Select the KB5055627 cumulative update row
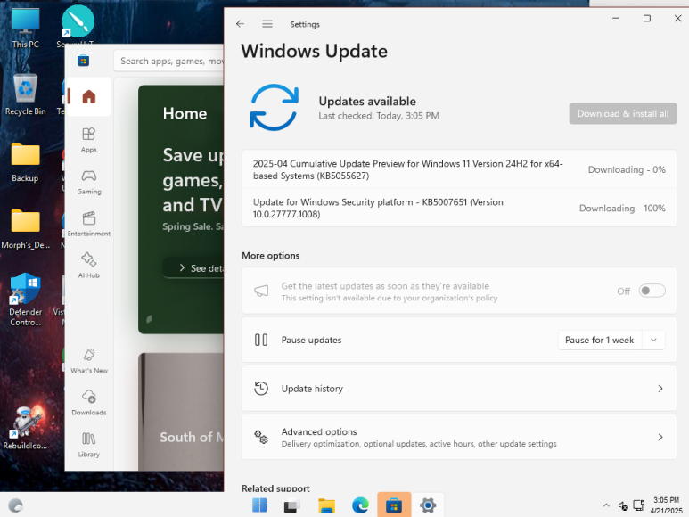This screenshot has height=517, width=689. 459,169
